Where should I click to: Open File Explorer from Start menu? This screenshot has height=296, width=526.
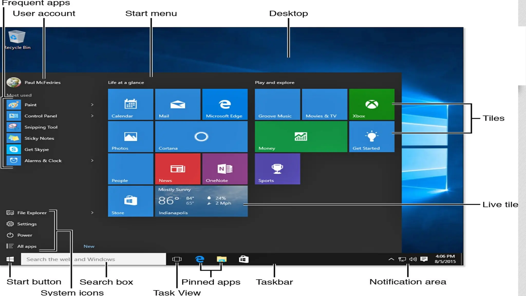coord(27,213)
